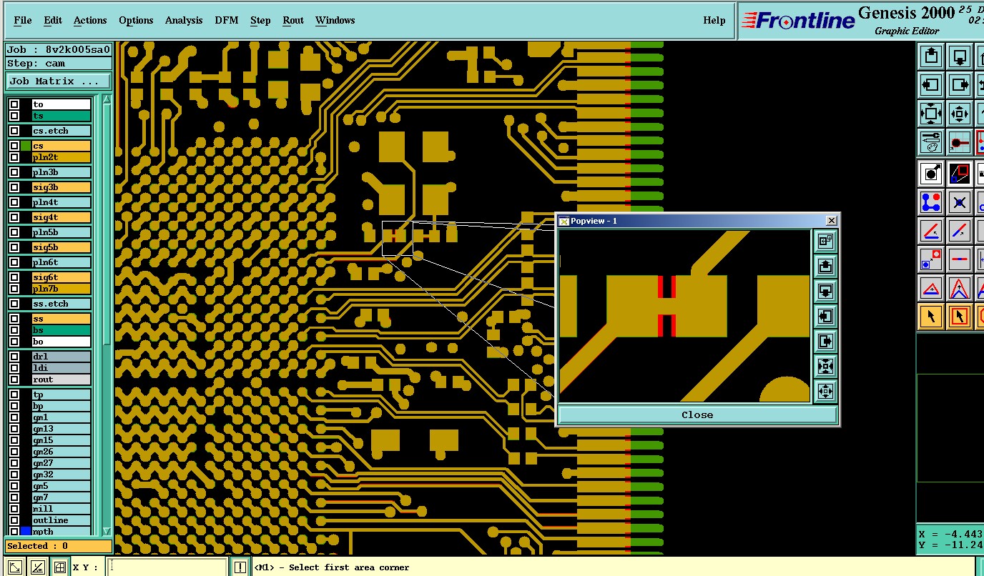Image resolution: width=984 pixels, height=576 pixels.
Task: Toggle the checkbox for layer 'sig3b'
Action: tap(14, 187)
